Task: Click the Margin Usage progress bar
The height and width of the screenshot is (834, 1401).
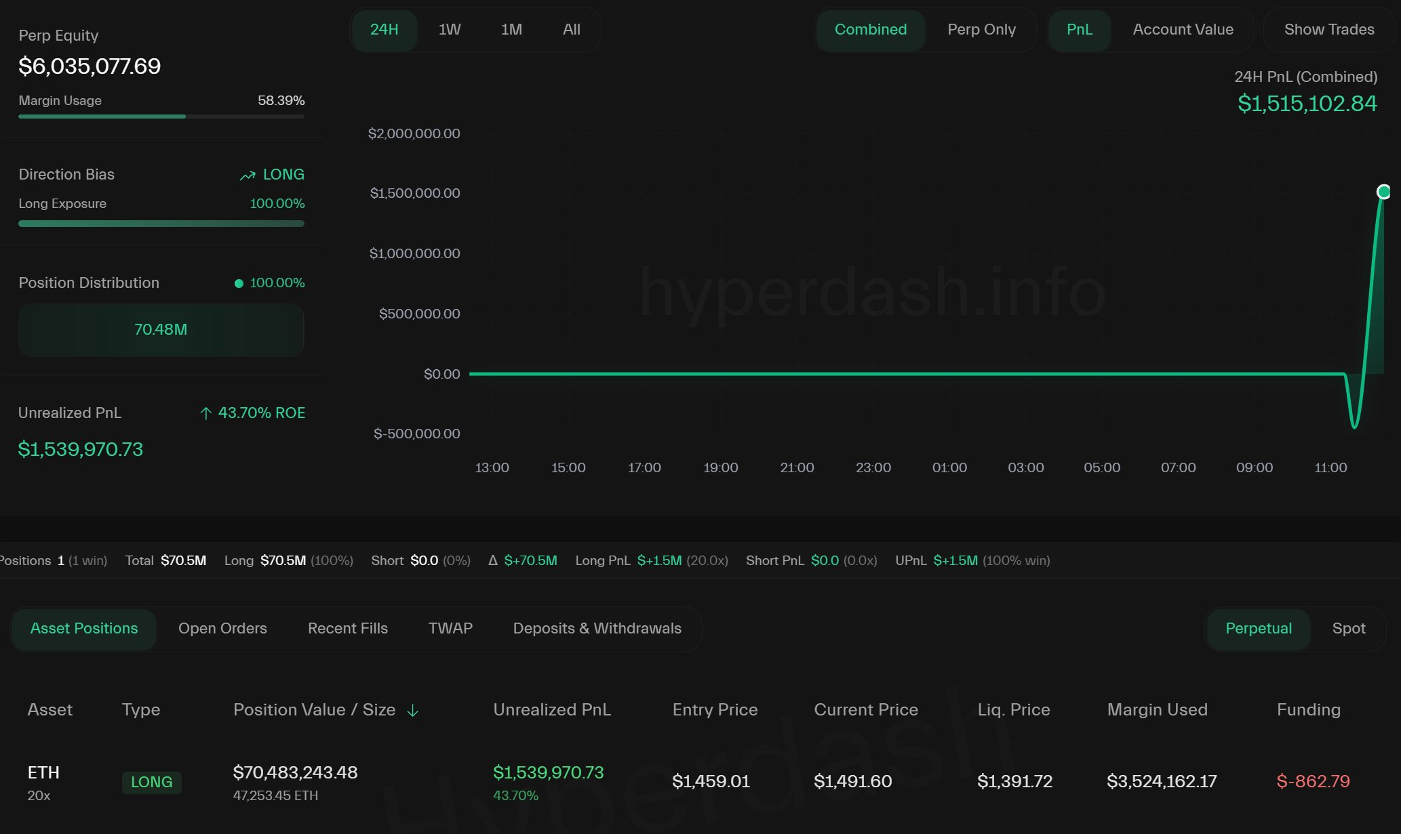Action: (161, 117)
